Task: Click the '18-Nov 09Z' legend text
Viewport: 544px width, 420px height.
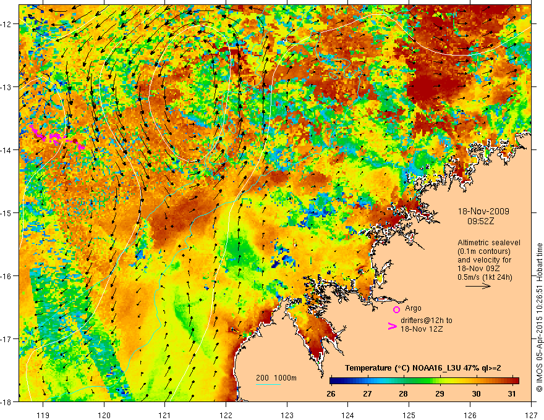Action: pyautogui.click(x=477, y=269)
